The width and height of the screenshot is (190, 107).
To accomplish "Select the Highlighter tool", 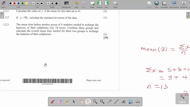I will point(67,102).
